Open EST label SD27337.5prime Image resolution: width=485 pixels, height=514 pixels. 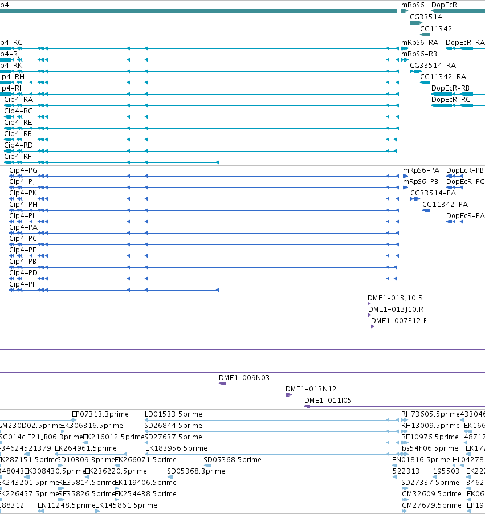tap(430, 483)
